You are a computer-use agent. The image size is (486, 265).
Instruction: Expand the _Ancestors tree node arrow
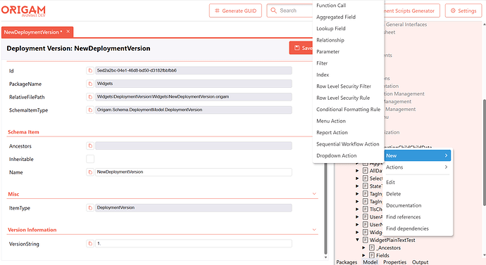click(364, 247)
